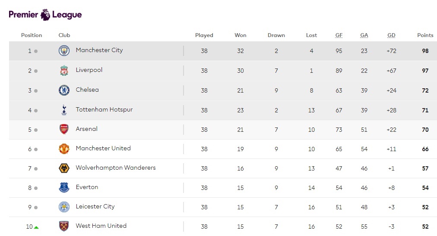This screenshot has width=437, height=236.
Task: Click the Liverpool club crest
Action: click(x=64, y=71)
